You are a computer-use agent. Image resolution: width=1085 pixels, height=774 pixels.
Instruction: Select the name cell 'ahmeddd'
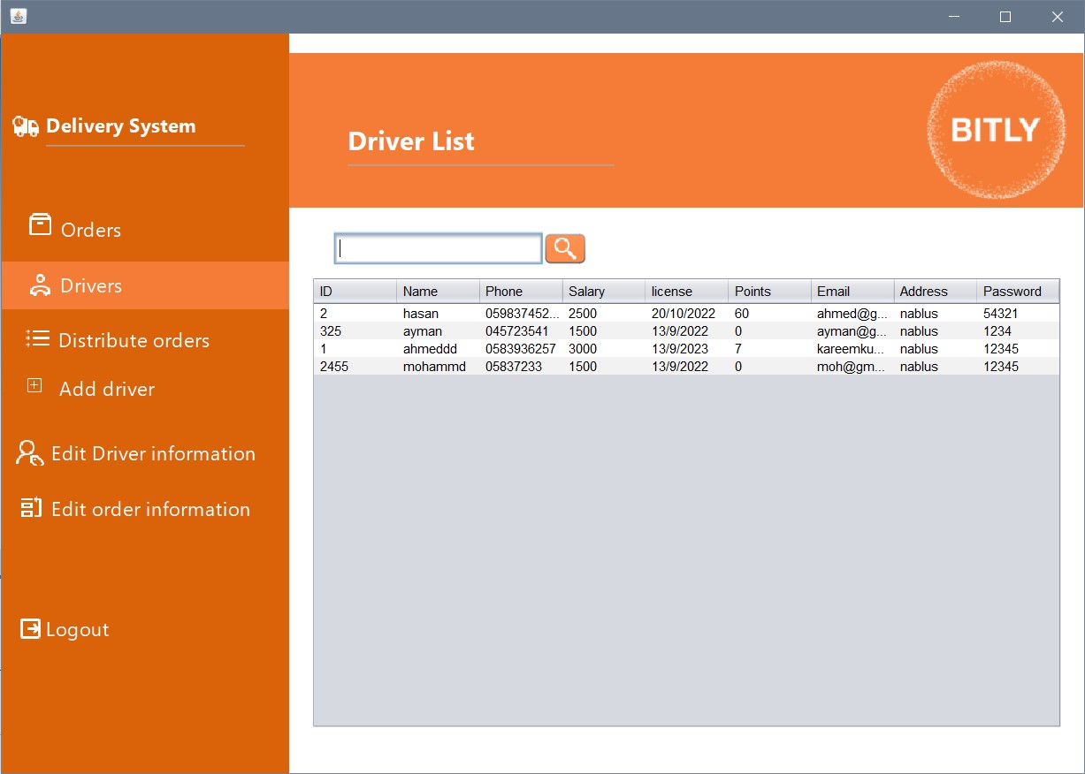(439, 349)
